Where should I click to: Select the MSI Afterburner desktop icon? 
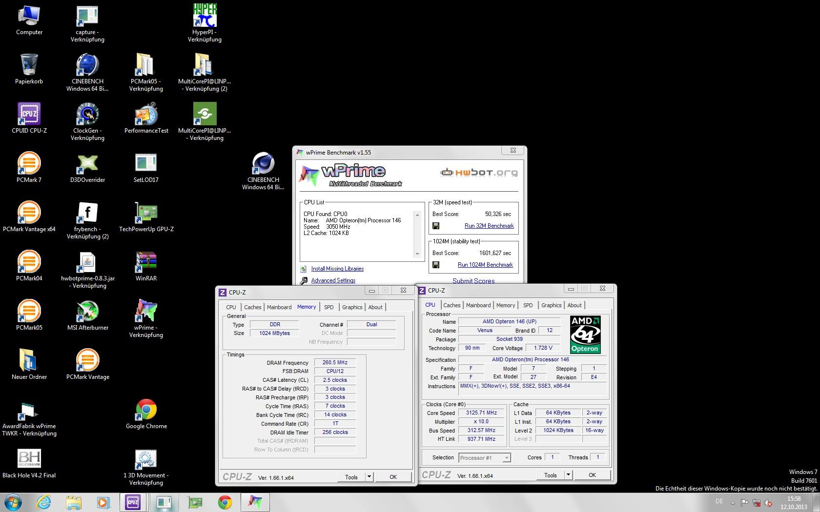pos(88,315)
